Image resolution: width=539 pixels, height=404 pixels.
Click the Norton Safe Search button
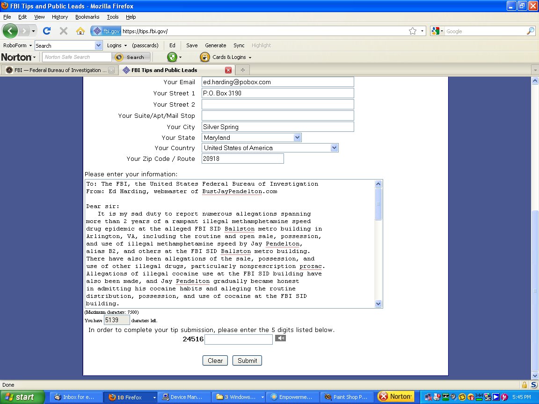[132, 57]
